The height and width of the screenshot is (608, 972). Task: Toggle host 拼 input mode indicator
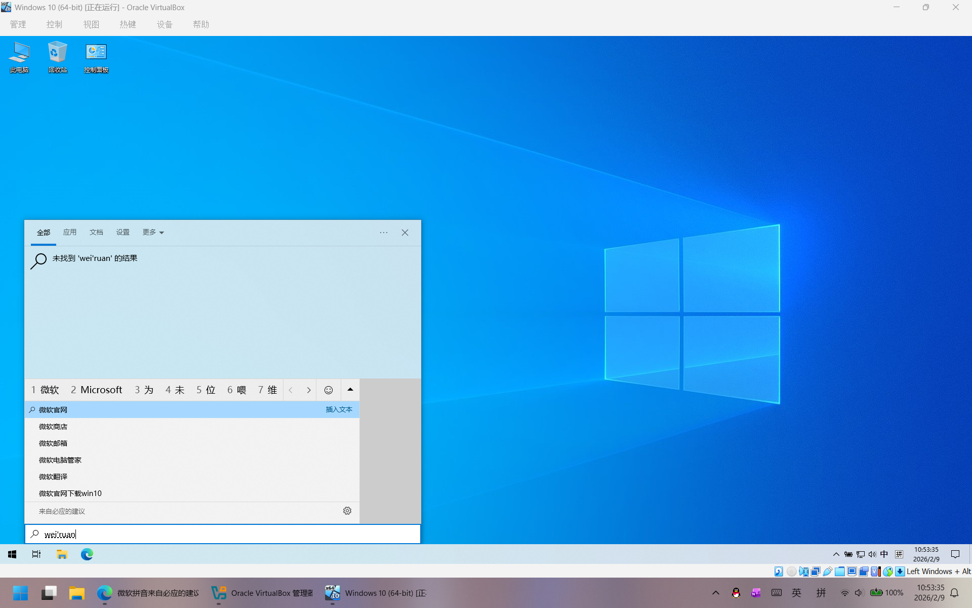pyautogui.click(x=821, y=593)
